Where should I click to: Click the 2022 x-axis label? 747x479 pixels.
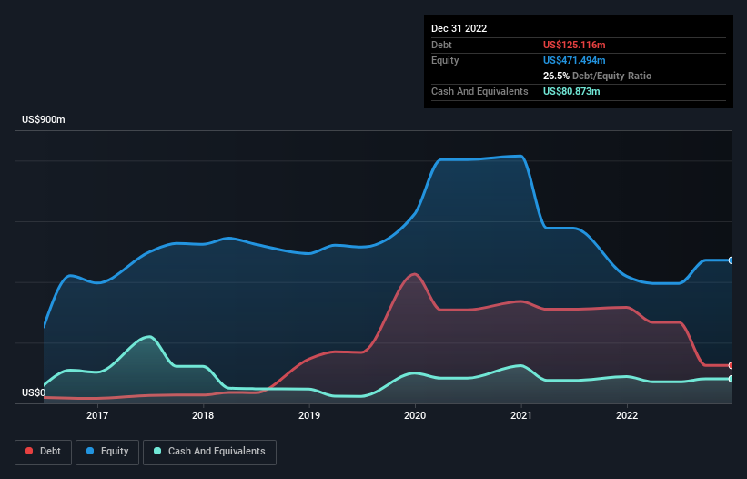click(x=627, y=415)
